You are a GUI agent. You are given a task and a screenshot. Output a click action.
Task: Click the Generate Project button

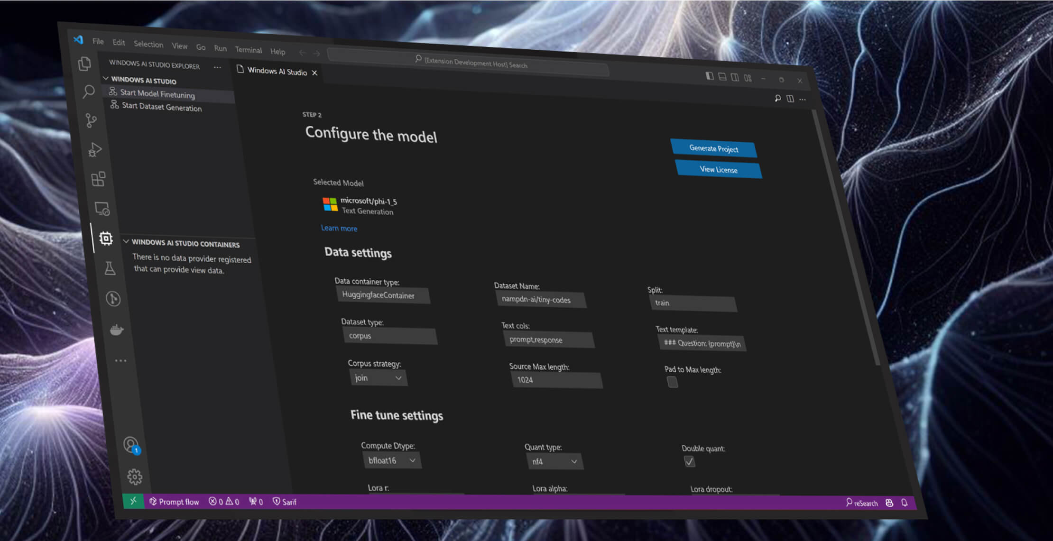coord(714,149)
